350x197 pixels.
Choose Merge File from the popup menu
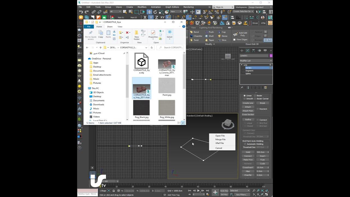[x=220, y=140]
